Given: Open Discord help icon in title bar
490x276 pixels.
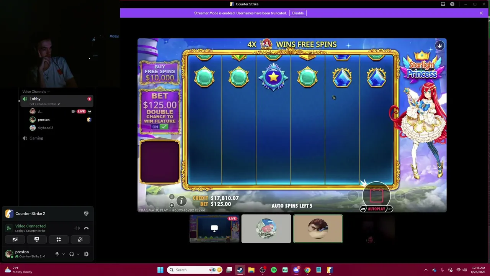Looking at the screenshot, I should pyautogui.click(x=452, y=4).
